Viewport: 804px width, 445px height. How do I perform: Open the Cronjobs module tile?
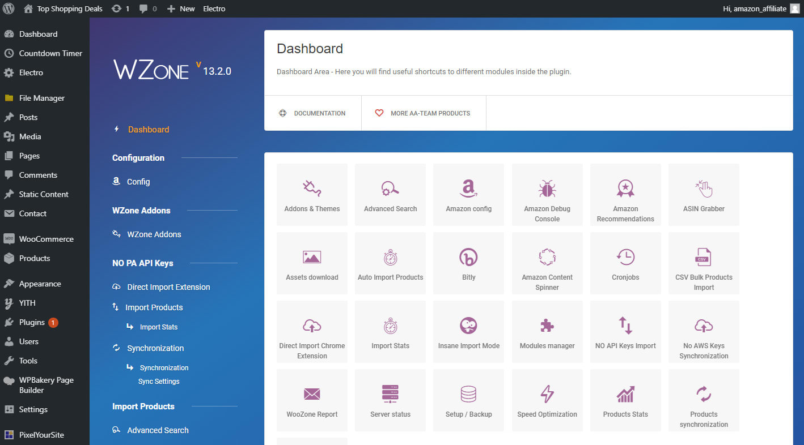click(625, 263)
